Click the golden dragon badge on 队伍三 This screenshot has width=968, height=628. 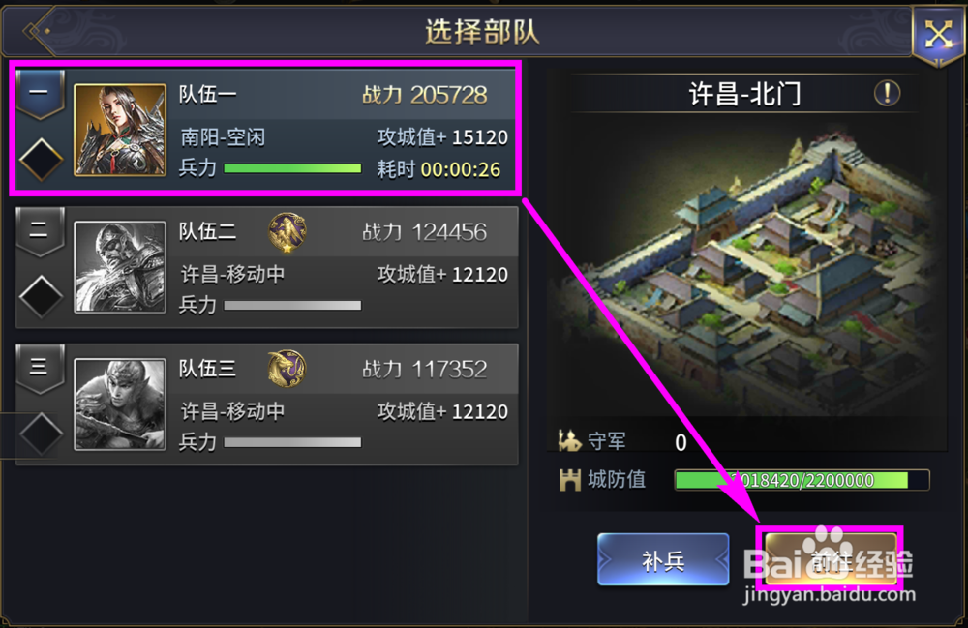pyautogui.click(x=287, y=369)
